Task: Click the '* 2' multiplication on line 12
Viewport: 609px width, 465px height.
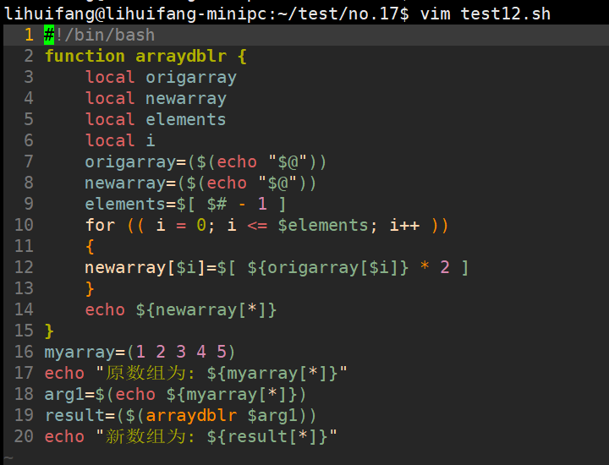Action: point(435,267)
